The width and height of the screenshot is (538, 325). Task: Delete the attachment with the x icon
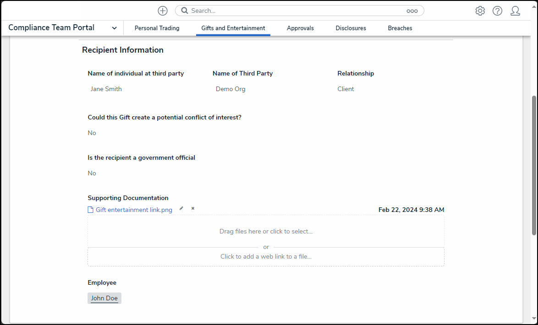192,208
